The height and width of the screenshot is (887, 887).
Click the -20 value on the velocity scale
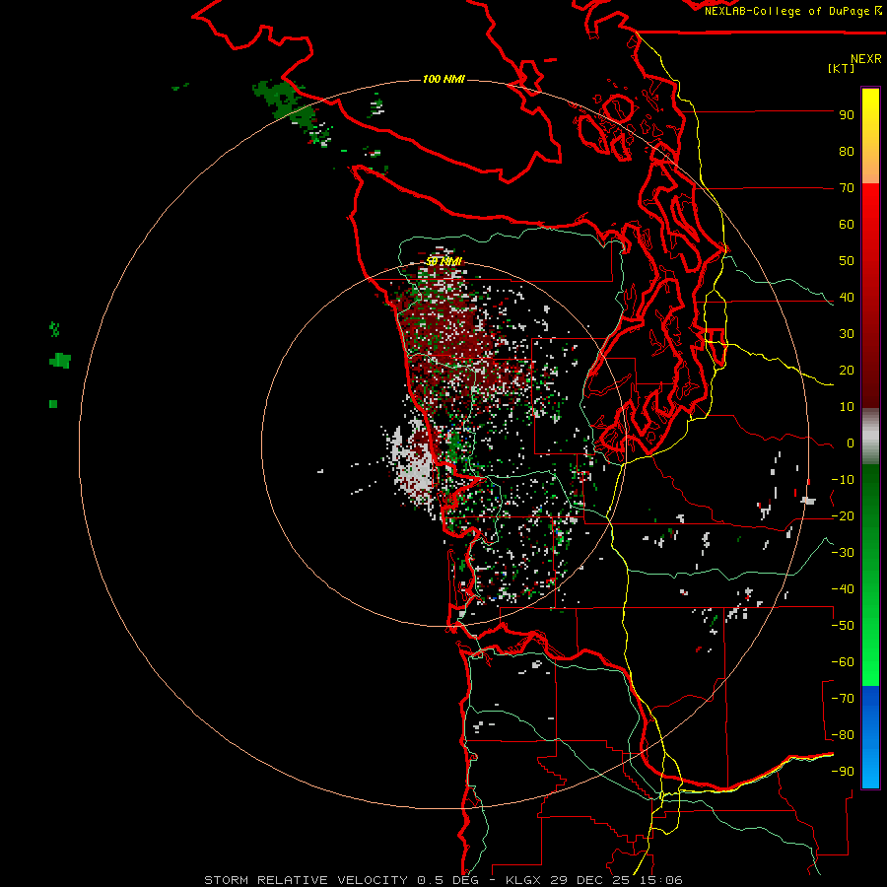pyautogui.click(x=843, y=516)
